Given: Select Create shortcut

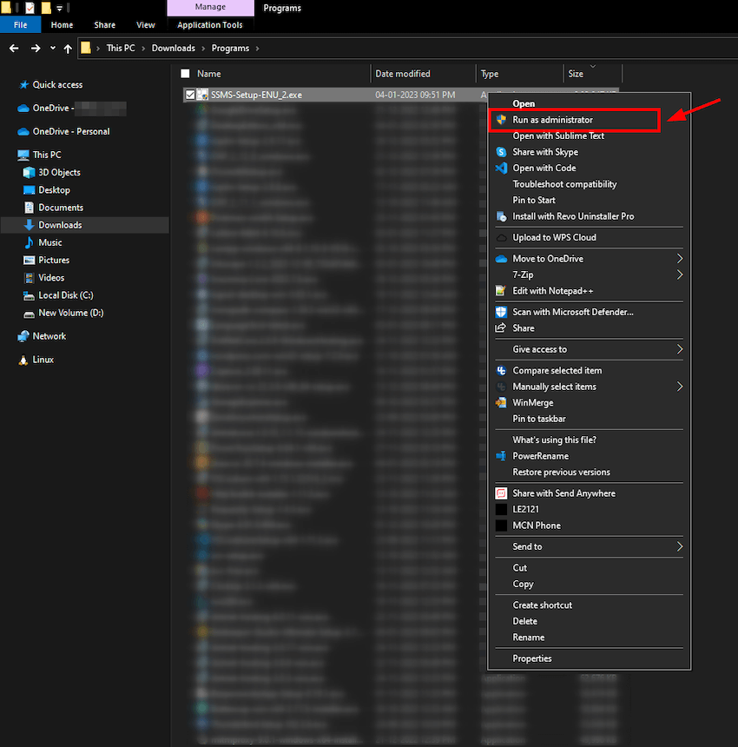Looking at the screenshot, I should pos(543,605).
